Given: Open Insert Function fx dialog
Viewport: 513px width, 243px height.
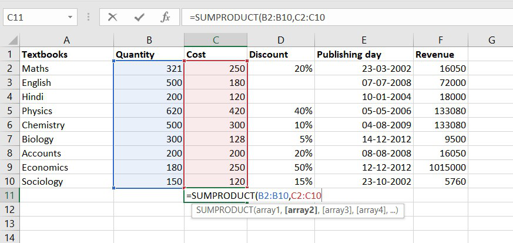Looking at the screenshot, I should pyautogui.click(x=165, y=18).
